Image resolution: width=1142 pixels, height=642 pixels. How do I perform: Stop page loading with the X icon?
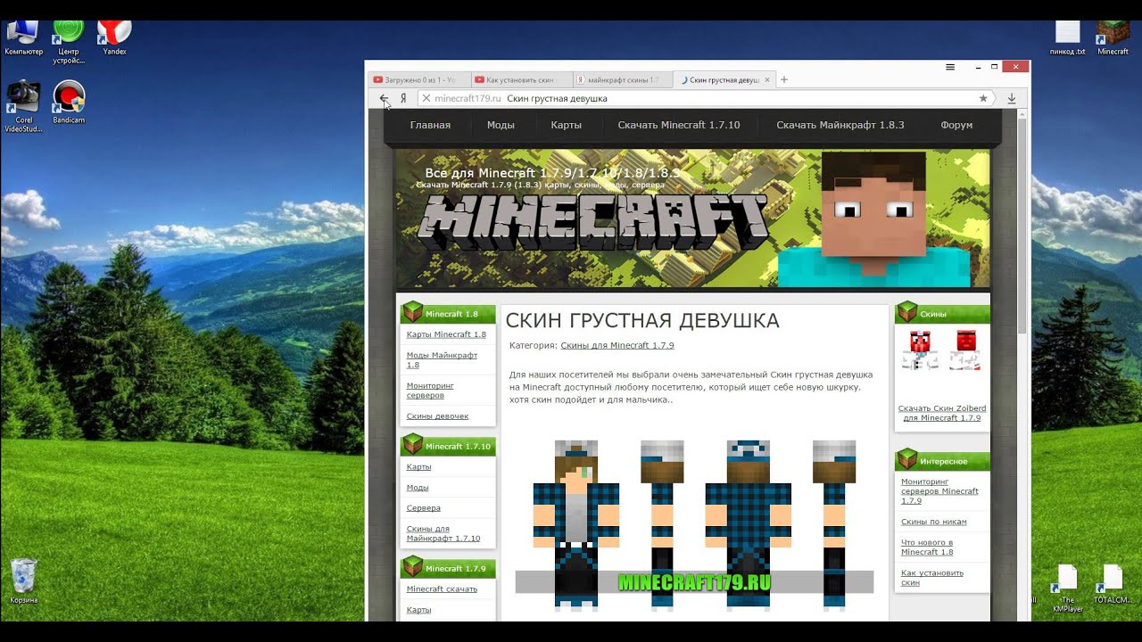click(426, 98)
